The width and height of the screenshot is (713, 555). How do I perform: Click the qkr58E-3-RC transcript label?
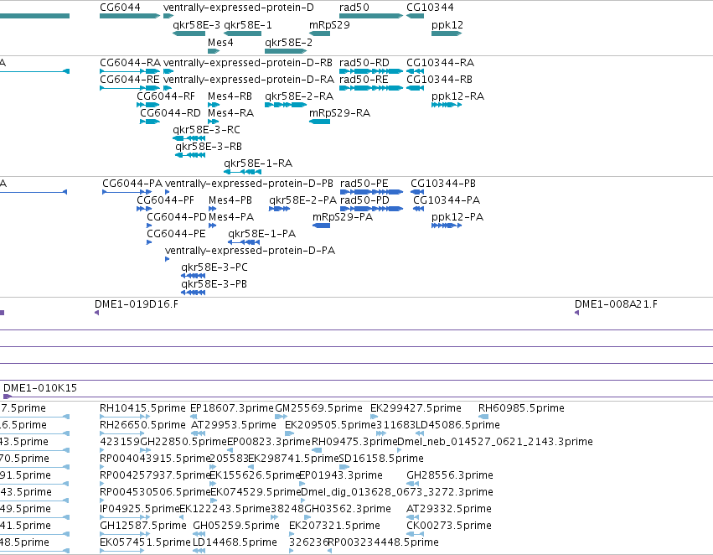point(206,130)
